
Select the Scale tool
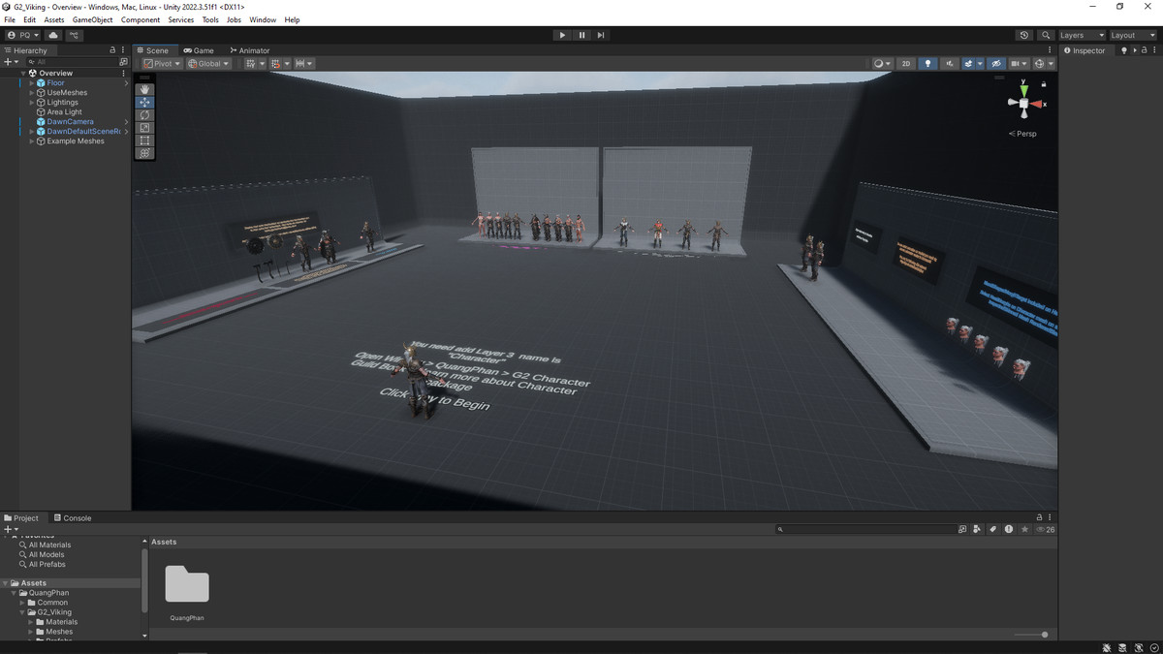pyautogui.click(x=145, y=128)
